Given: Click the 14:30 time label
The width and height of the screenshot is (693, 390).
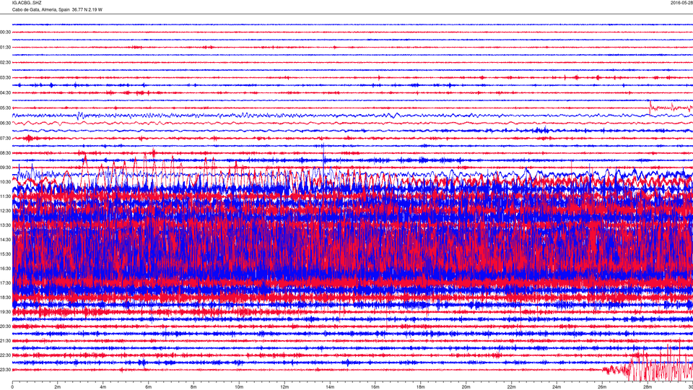Looking at the screenshot, I should [5, 240].
